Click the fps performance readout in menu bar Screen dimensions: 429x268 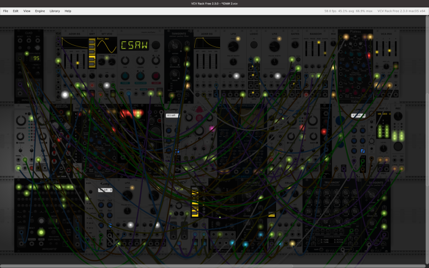point(349,11)
